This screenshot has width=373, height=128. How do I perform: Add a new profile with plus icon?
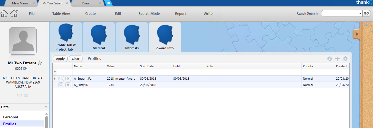tap(337, 59)
